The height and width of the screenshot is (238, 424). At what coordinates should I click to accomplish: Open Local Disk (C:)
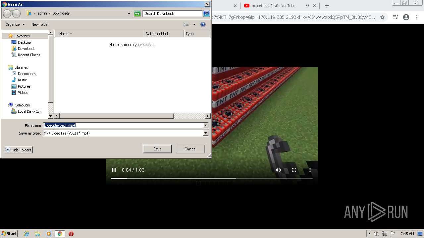29,111
